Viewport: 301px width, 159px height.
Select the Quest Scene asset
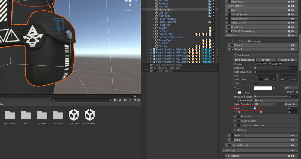point(74,117)
